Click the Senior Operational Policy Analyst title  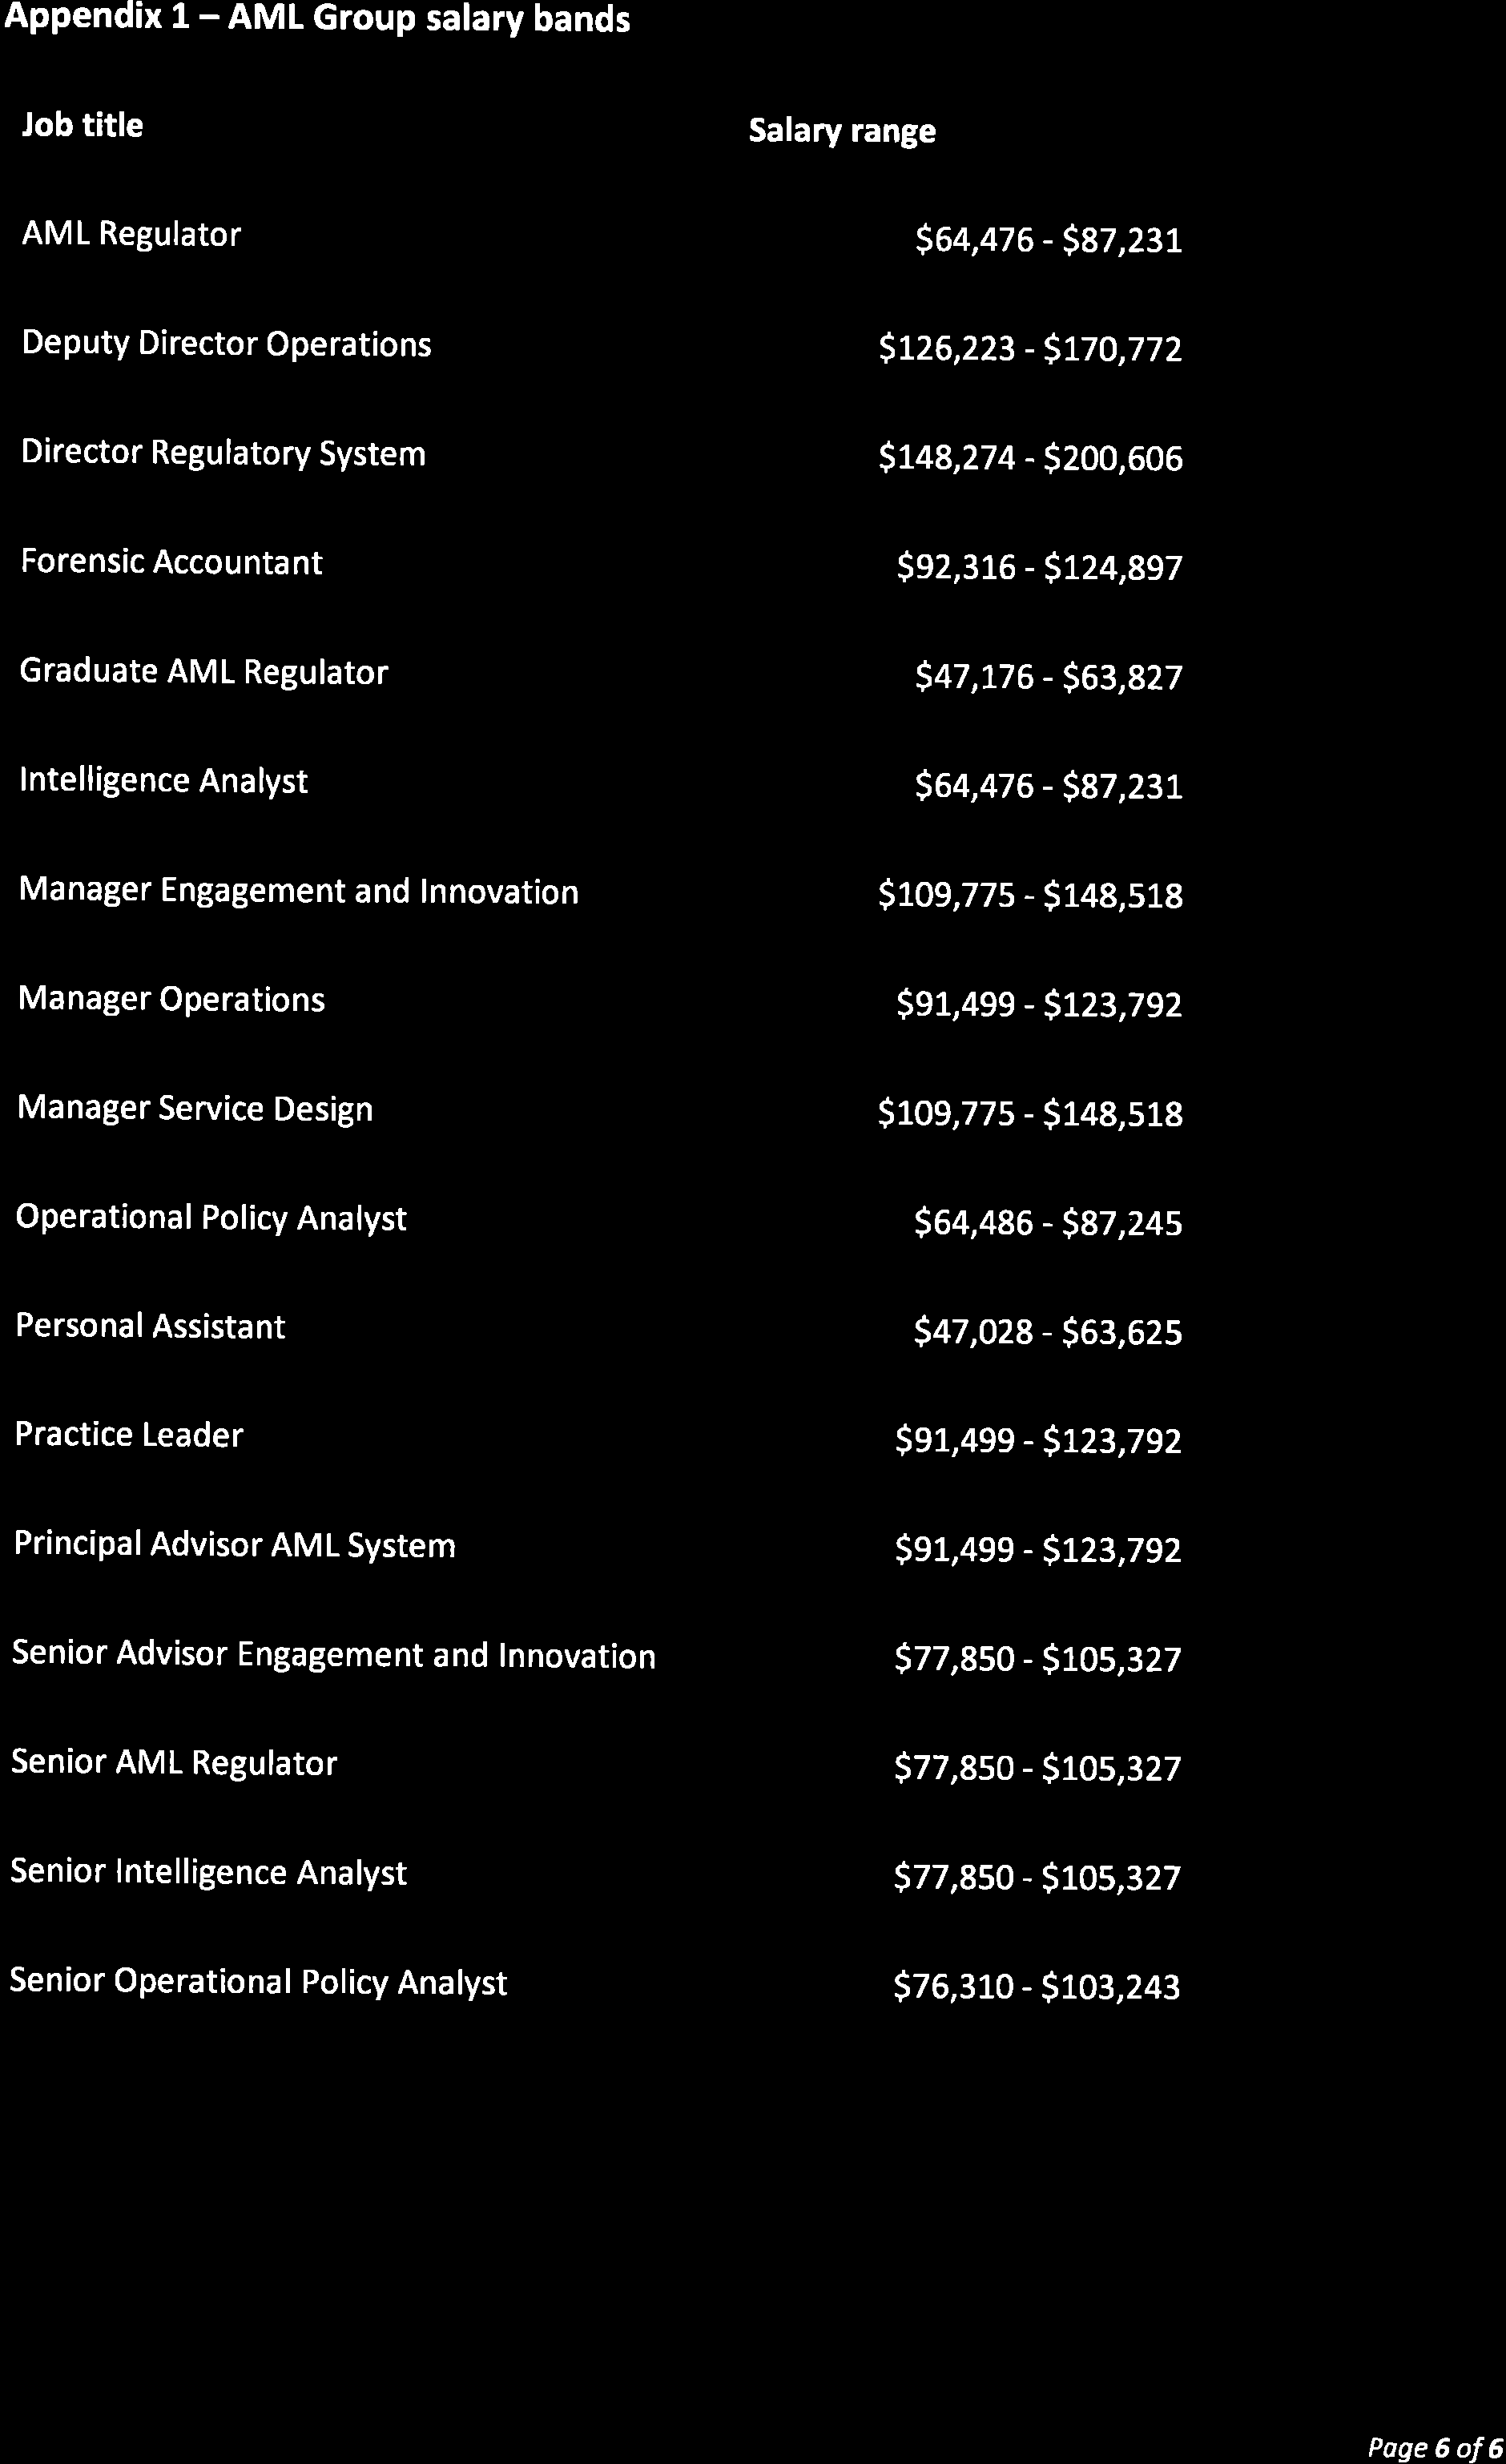pyautogui.click(x=258, y=1981)
